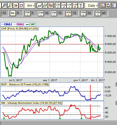Toggle the EMA 1 indicator

28,13
